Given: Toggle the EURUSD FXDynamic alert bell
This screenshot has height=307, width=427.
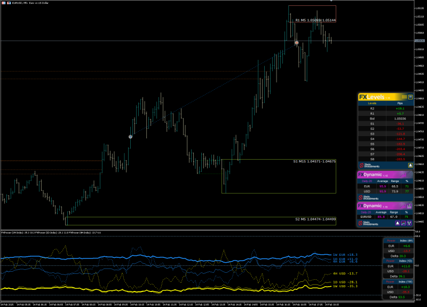Looking at the screenshot, I should [x=397, y=223].
